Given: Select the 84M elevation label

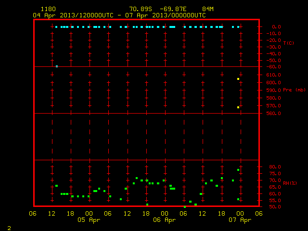Looking at the screenshot, I should tap(208, 9).
